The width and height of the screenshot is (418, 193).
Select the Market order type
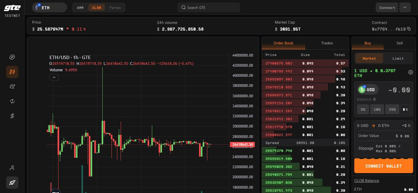click(369, 58)
